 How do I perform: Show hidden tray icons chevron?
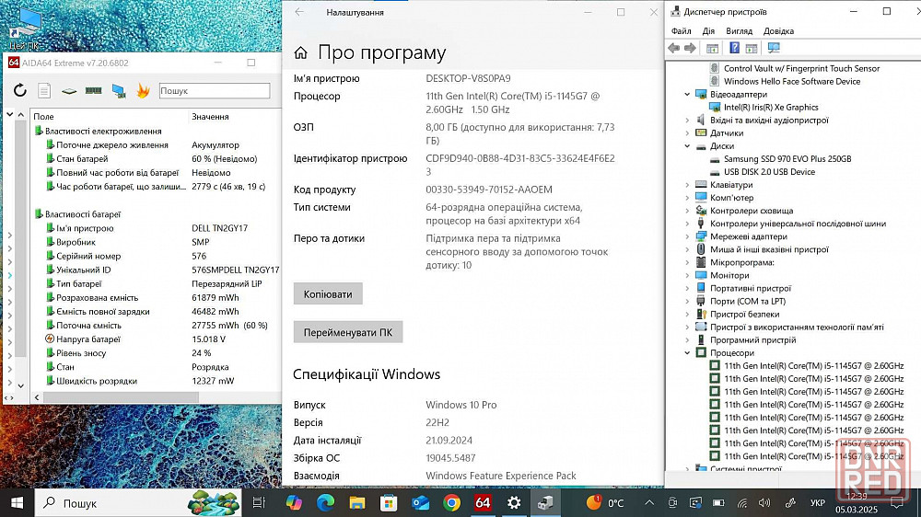coord(649,503)
